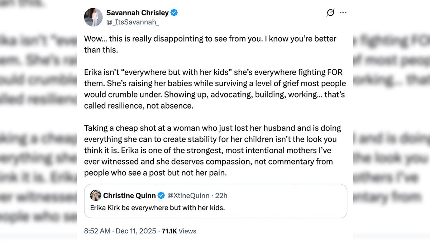This screenshot has height=242, width=430.
Task: Click the three-dot more options icon
Action: click(343, 13)
